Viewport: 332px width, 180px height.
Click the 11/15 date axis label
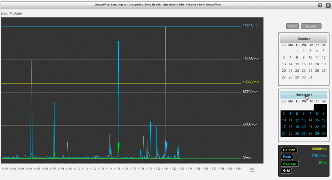tap(117, 169)
